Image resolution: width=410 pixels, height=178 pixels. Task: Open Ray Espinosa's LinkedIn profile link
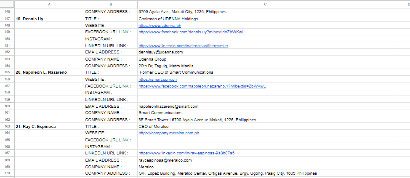point(186,153)
